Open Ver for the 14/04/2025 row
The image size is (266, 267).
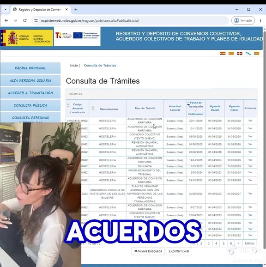[250, 160]
